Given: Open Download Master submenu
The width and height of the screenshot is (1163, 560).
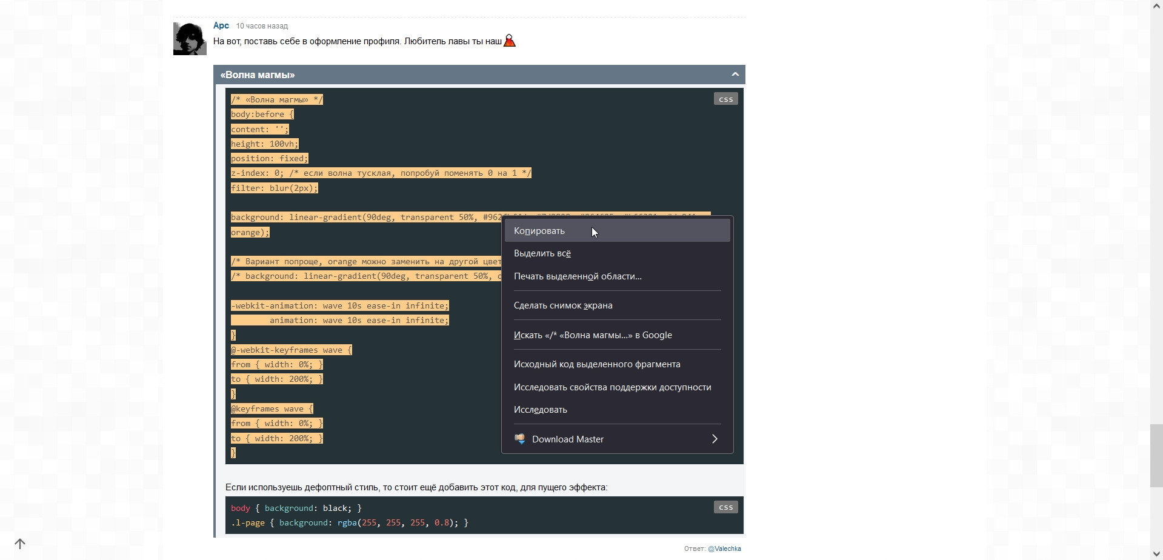Looking at the screenshot, I should pyautogui.click(x=567, y=439).
